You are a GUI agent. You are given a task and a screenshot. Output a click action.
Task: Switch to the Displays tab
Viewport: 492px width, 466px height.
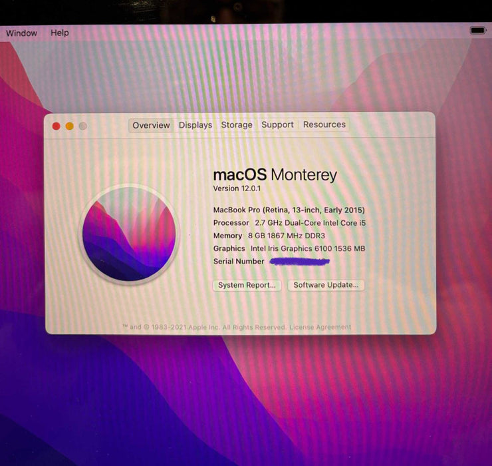[x=195, y=125]
